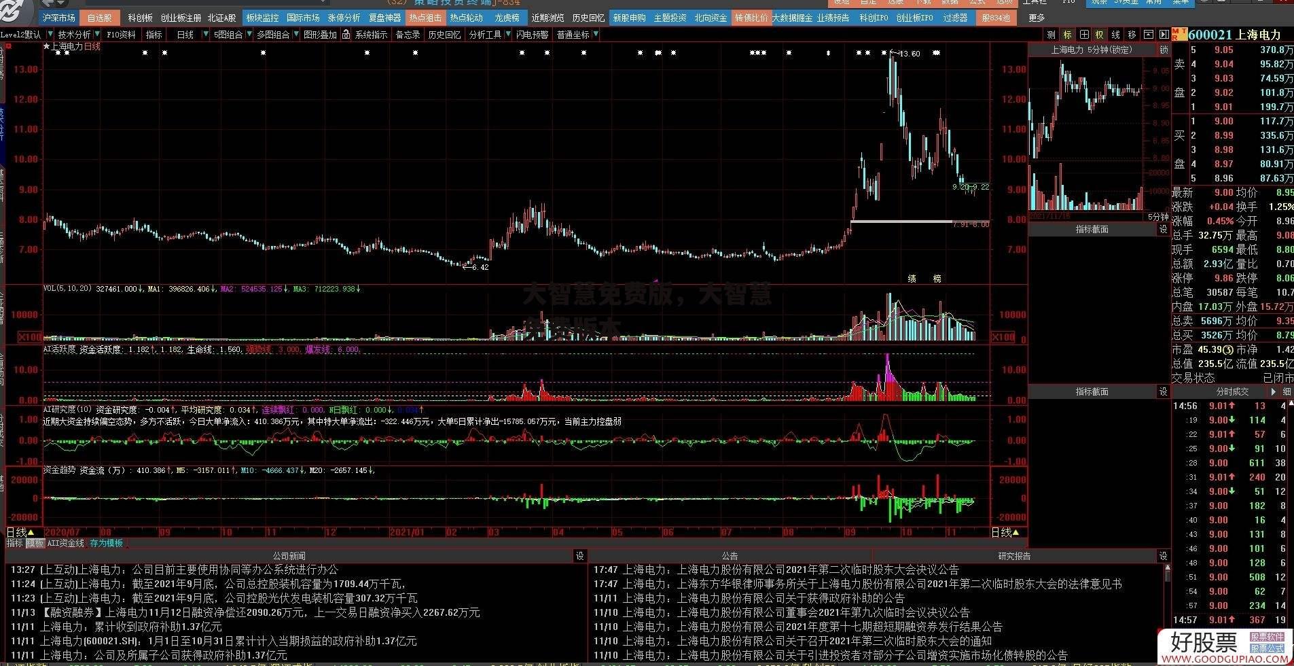
Task: Open the 板块监控 tab
Action: pyautogui.click(x=262, y=18)
